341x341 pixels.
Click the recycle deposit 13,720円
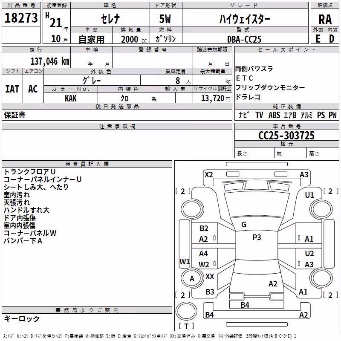point(216,98)
